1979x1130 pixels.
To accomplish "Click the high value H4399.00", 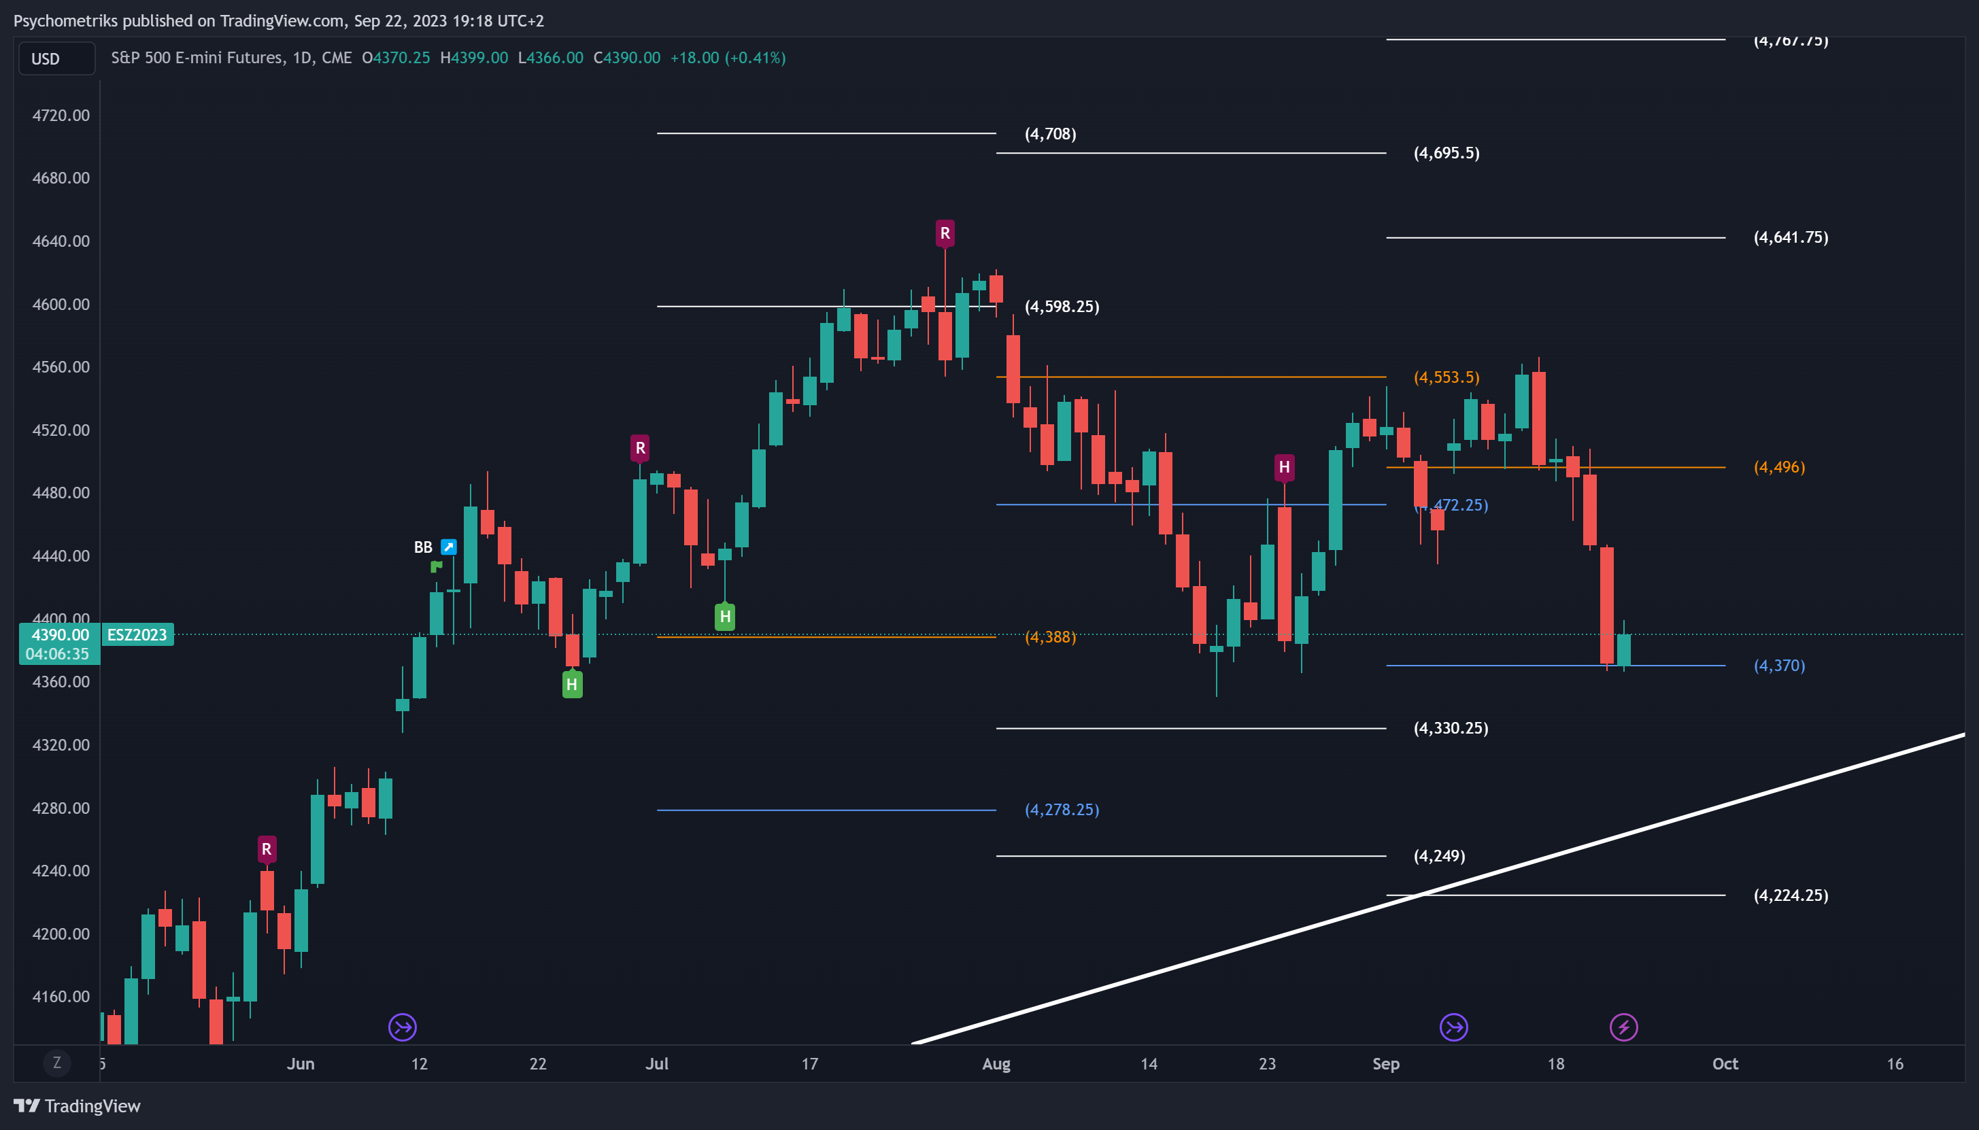I will coord(474,57).
